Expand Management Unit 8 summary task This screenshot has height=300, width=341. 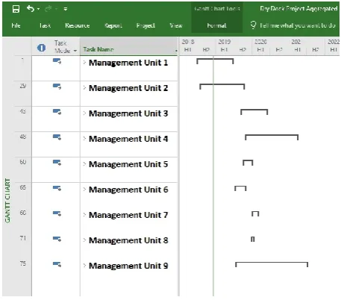[x=84, y=240]
